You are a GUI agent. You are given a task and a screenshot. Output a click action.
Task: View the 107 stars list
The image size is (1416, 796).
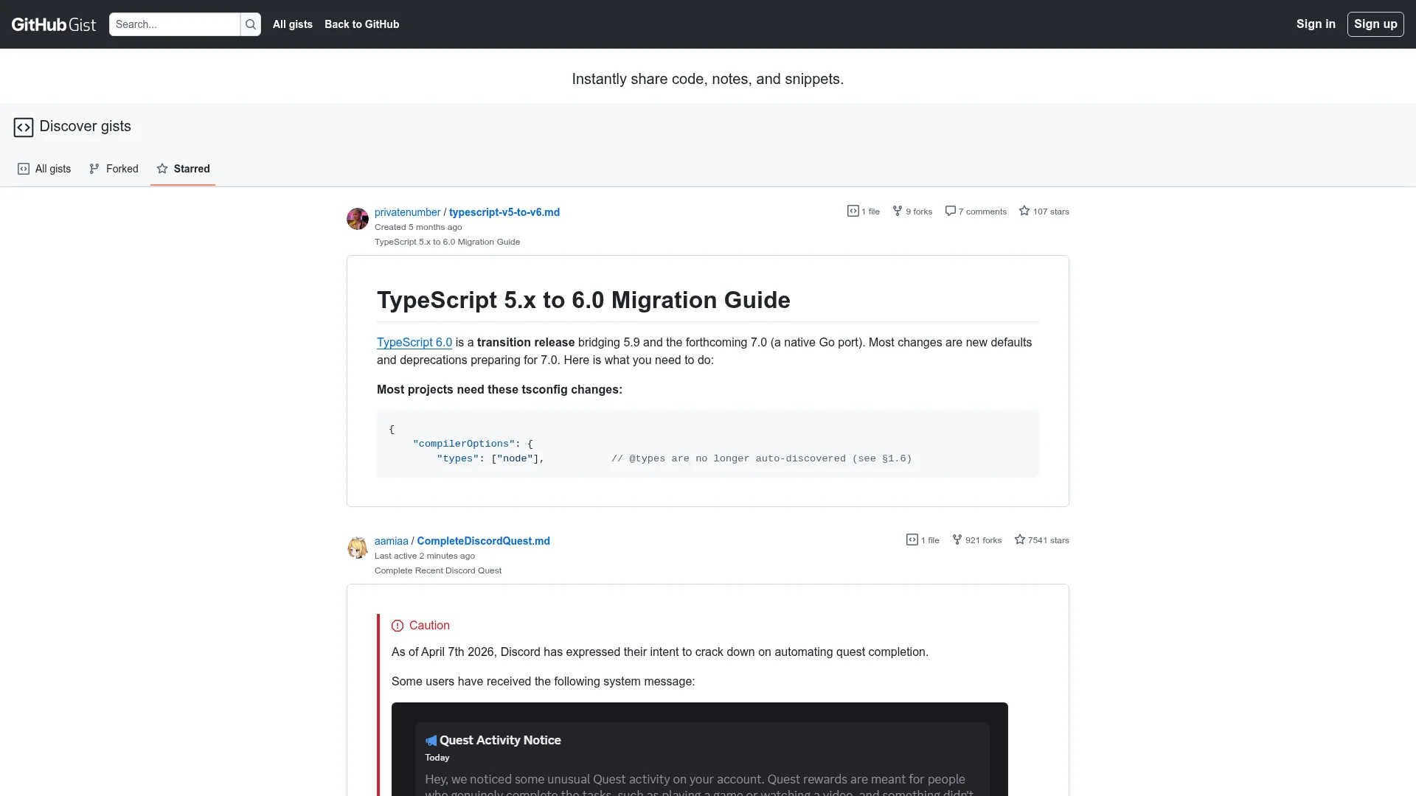(1044, 212)
